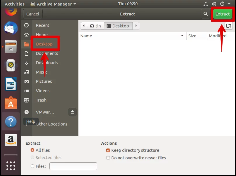Click the Files: pattern text field

[x=73, y=166]
